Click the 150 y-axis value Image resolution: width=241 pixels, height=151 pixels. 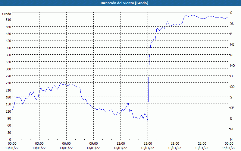[x=8, y=104]
